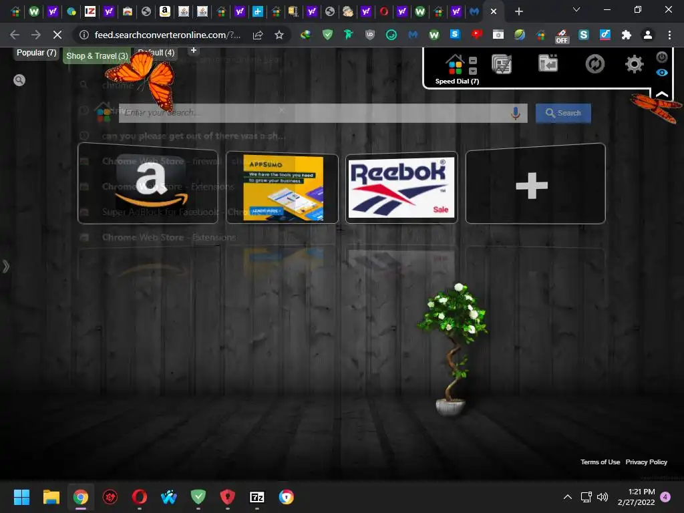This screenshot has height=513, width=684.
Task: Go back to previous page
Action: tap(15, 35)
